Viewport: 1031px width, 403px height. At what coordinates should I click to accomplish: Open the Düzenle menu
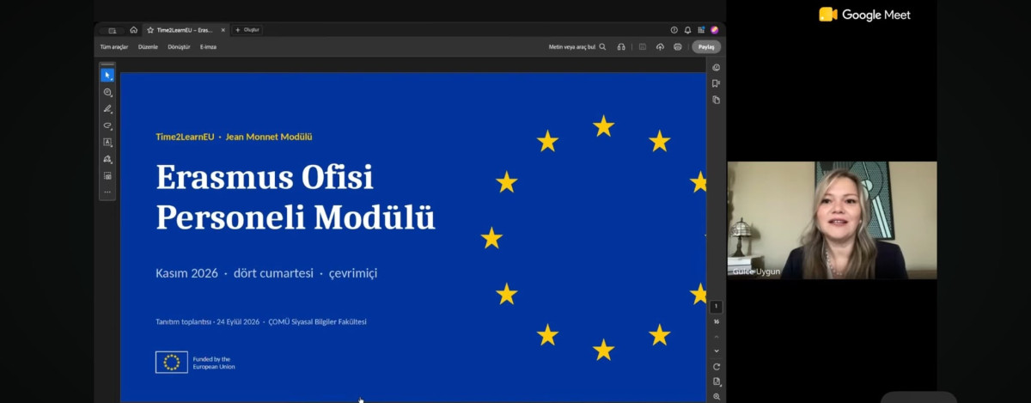(148, 47)
